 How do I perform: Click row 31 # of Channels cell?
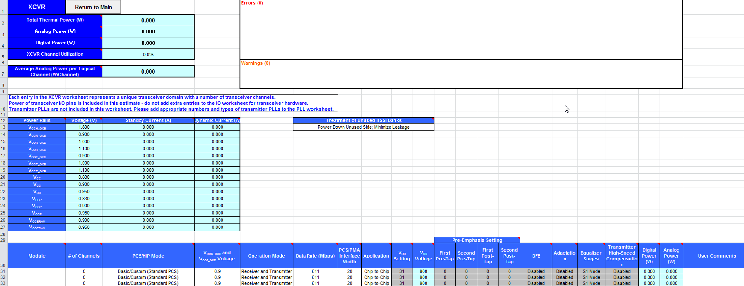(84, 271)
